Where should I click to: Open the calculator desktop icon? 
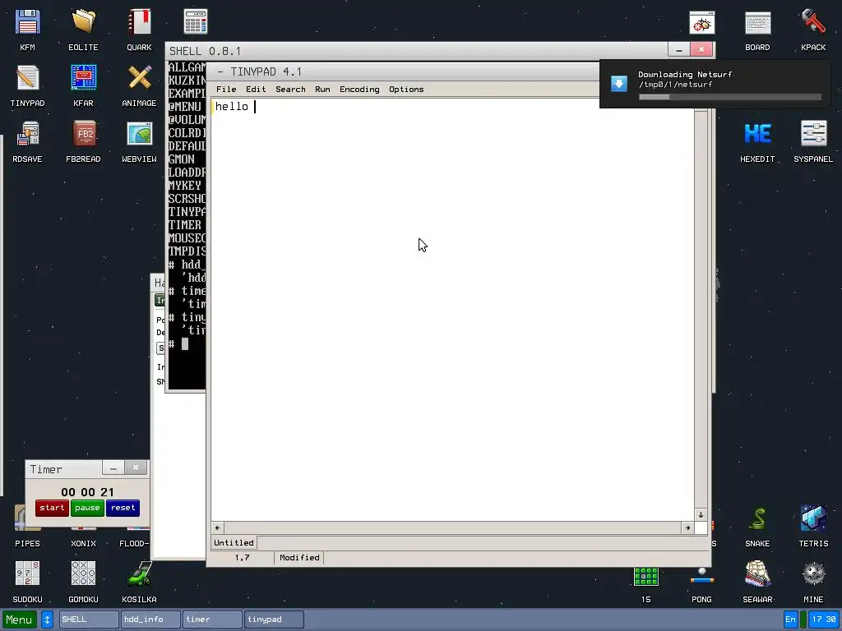coord(196,21)
